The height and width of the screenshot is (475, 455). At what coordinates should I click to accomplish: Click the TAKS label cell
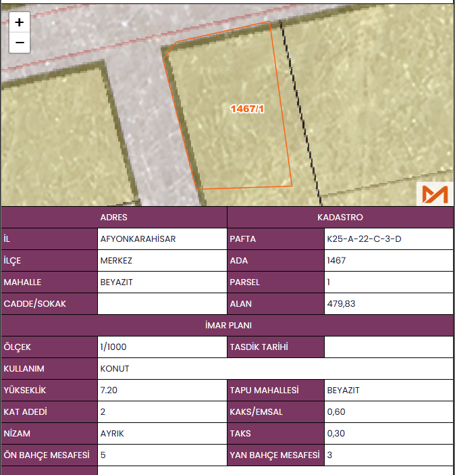click(x=275, y=434)
